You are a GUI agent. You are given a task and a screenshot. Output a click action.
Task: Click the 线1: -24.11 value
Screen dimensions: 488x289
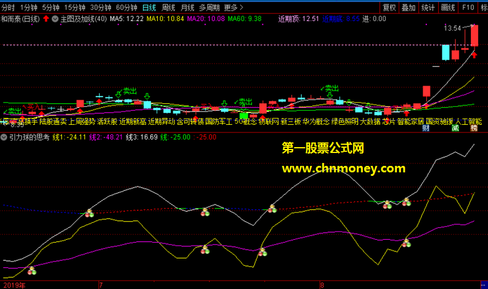[x=69, y=137]
